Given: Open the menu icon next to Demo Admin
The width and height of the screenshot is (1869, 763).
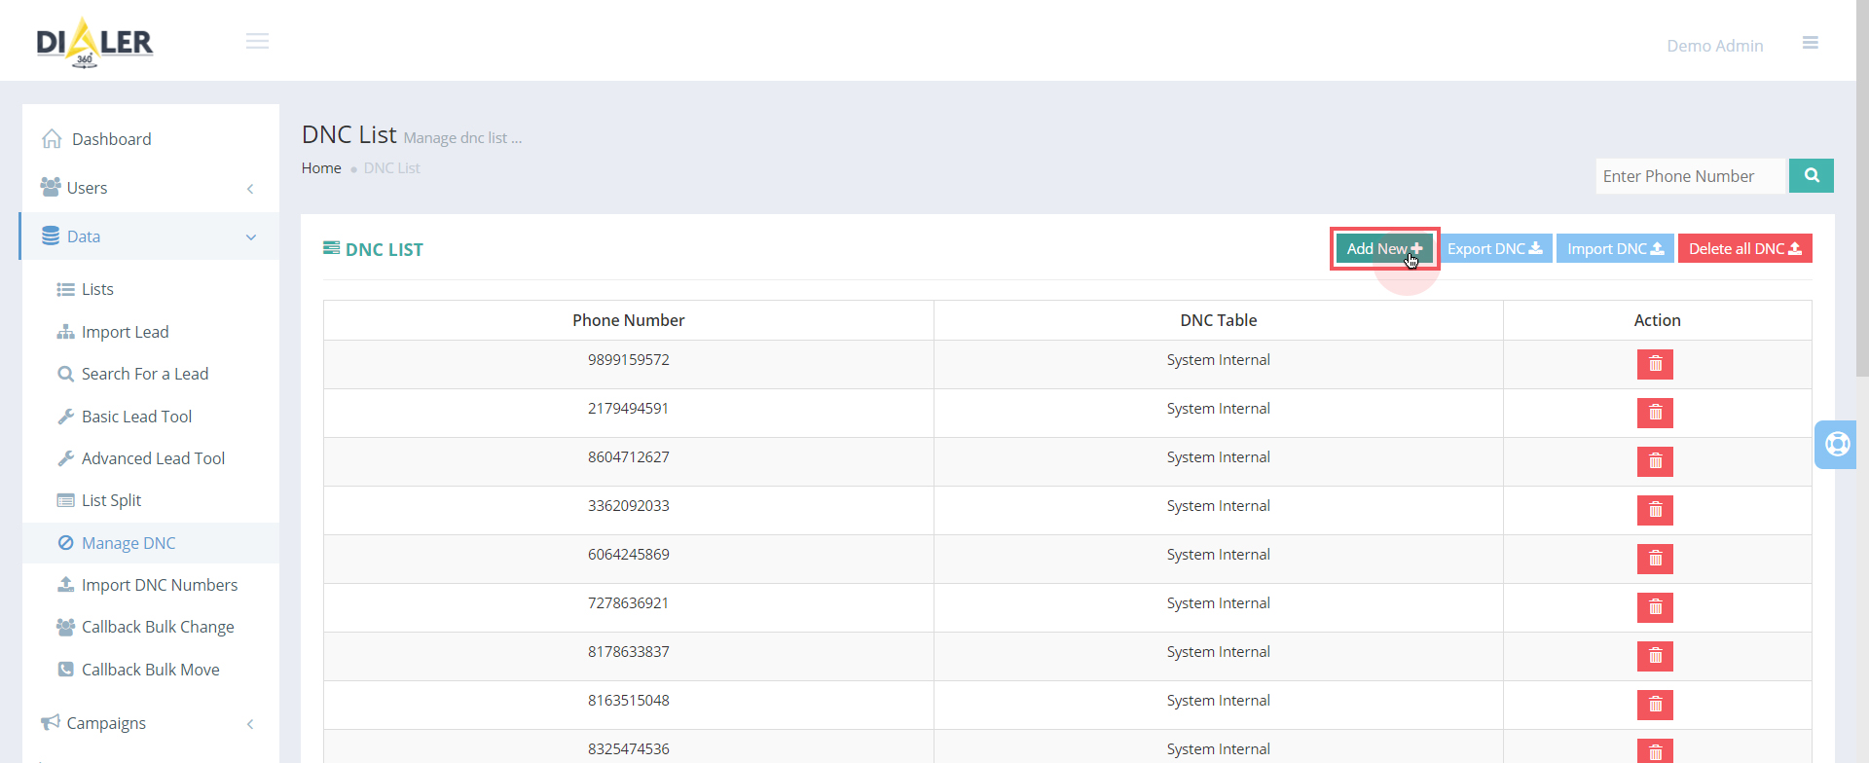Looking at the screenshot, I should point(1811,43).
